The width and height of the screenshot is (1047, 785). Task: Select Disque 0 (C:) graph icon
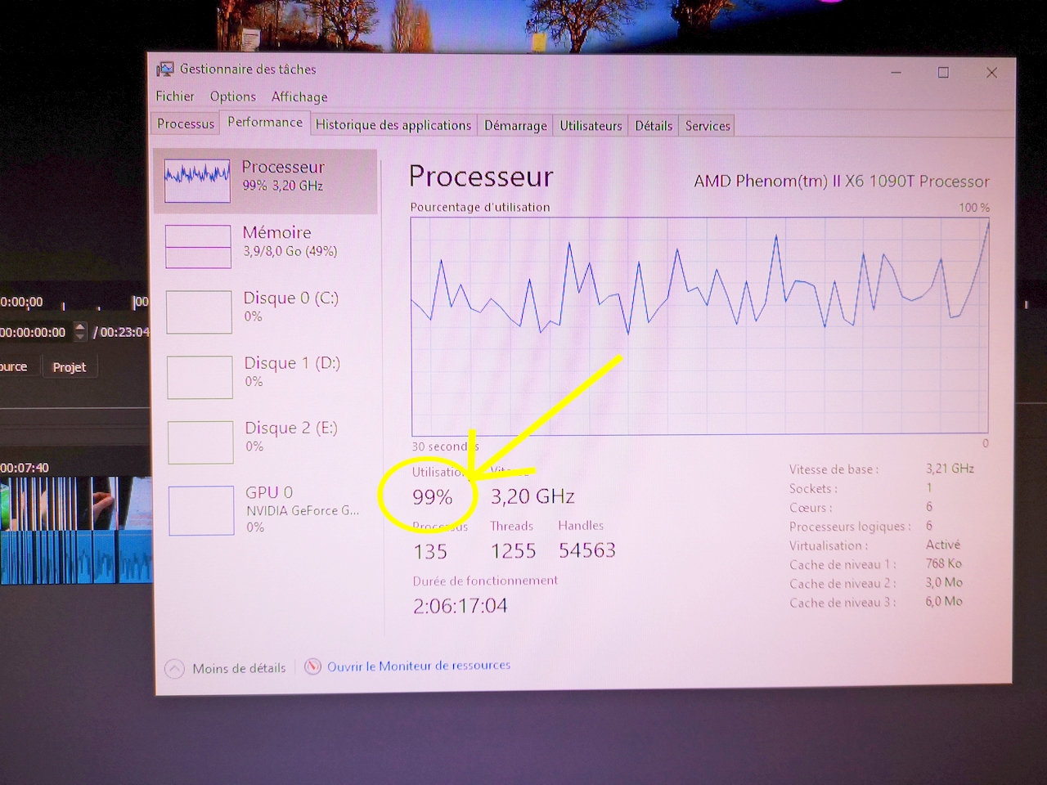(x=199, y=312)
